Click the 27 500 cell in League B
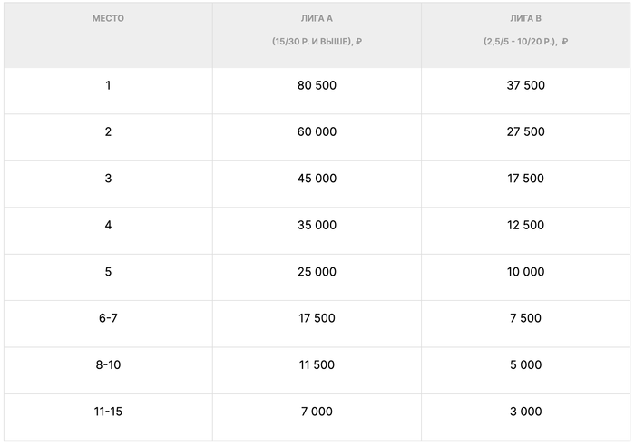635x446 pixels. (526, 132)
